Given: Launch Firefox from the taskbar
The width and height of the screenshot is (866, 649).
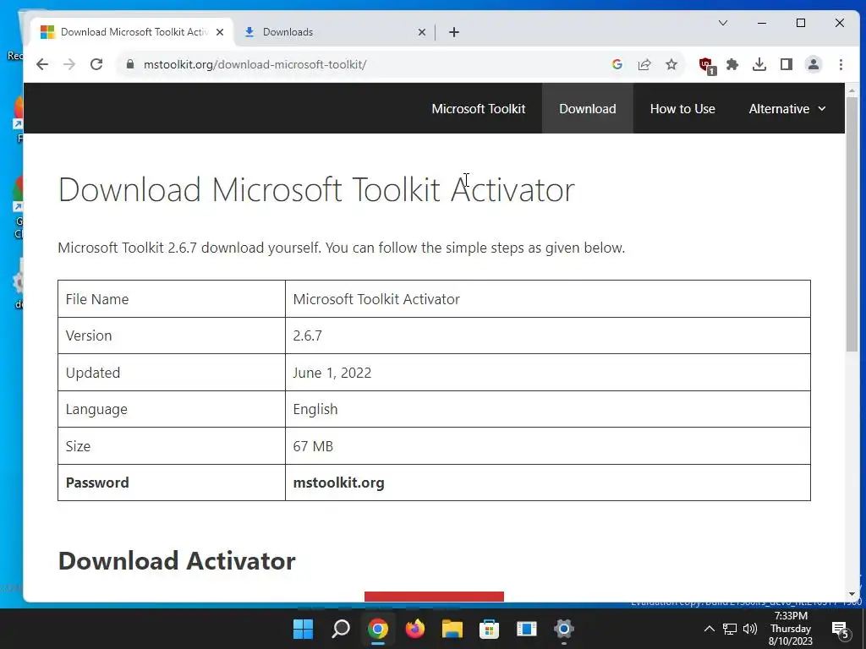Looking at the screenshot, I should [x=414, y=629].
